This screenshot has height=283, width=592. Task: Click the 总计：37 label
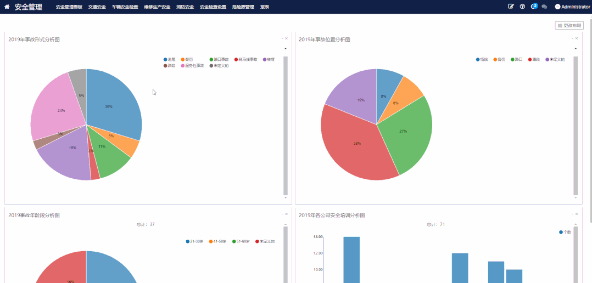coord(146,224)
